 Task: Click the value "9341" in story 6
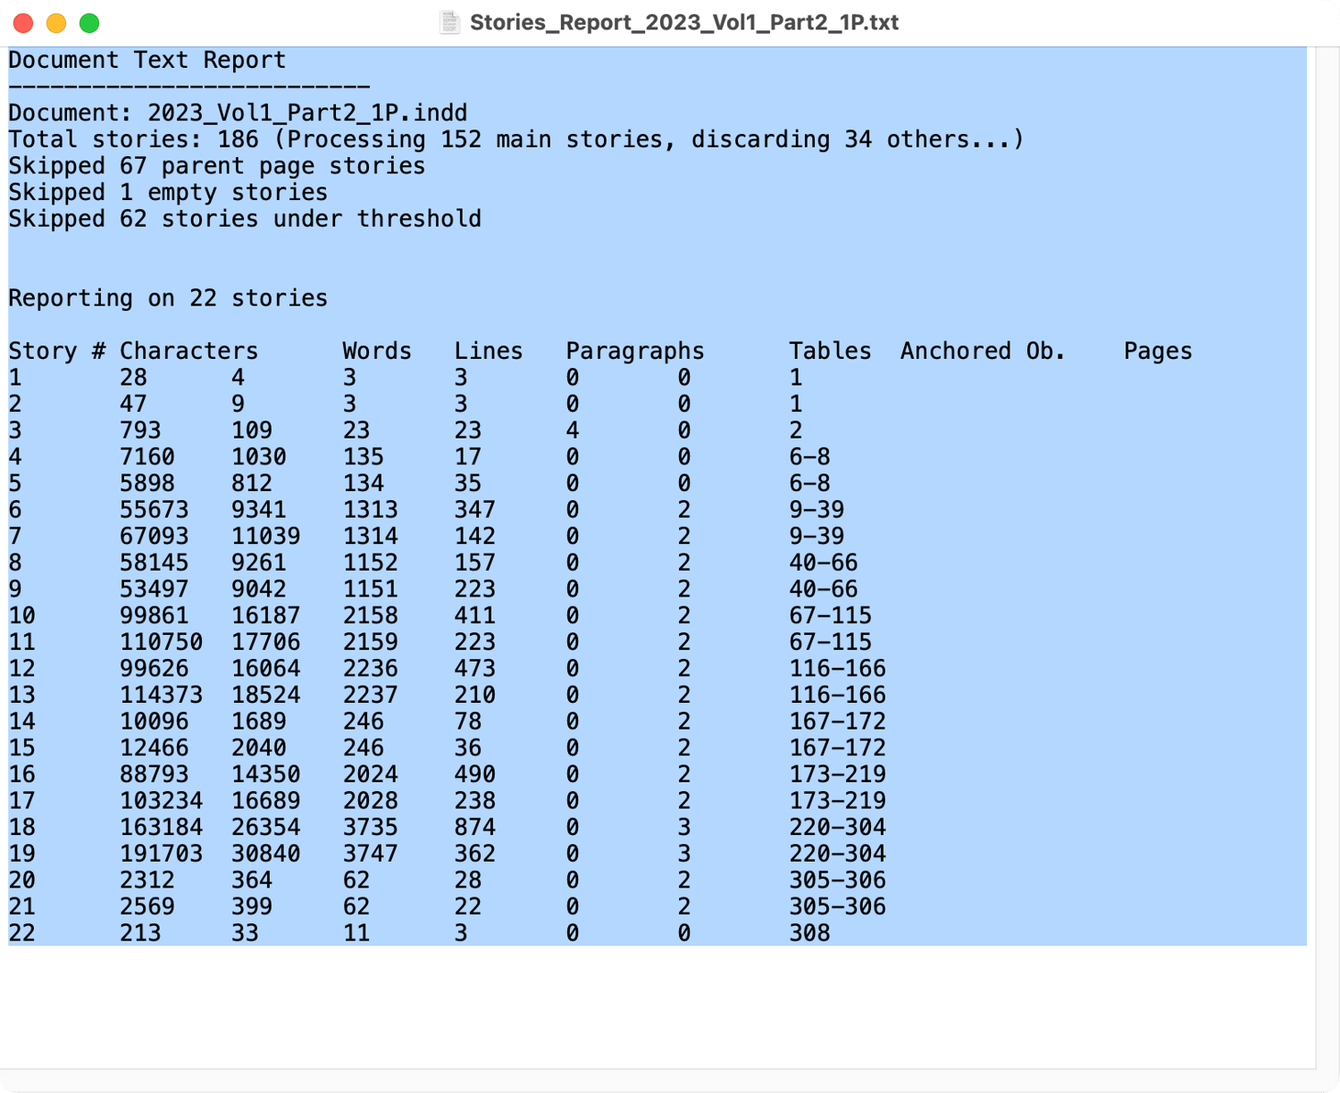point(259,510)
